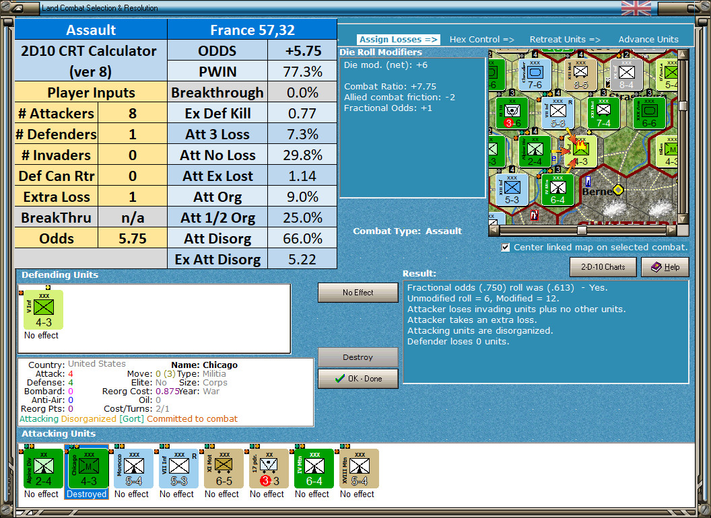Click the # Attackers value 8
The height and width of the screenshot is (518, 711).
[x=133, y=113]
